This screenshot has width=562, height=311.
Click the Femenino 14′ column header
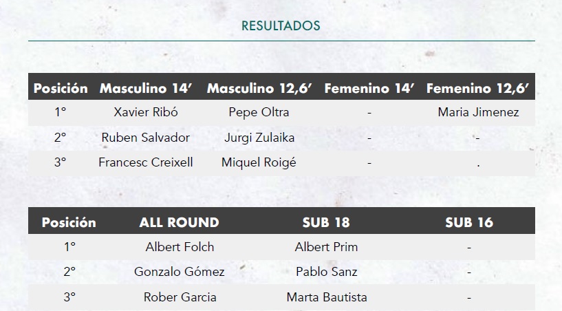tap(369, 88)
